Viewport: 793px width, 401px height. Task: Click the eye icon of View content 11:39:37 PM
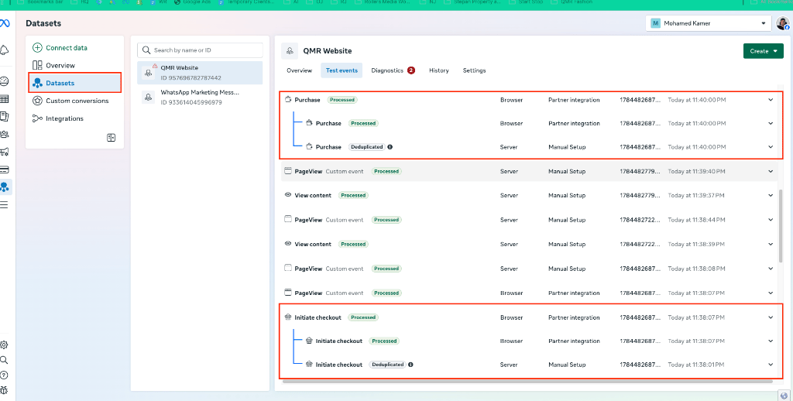pyautogui.click(x=288, y=194)
